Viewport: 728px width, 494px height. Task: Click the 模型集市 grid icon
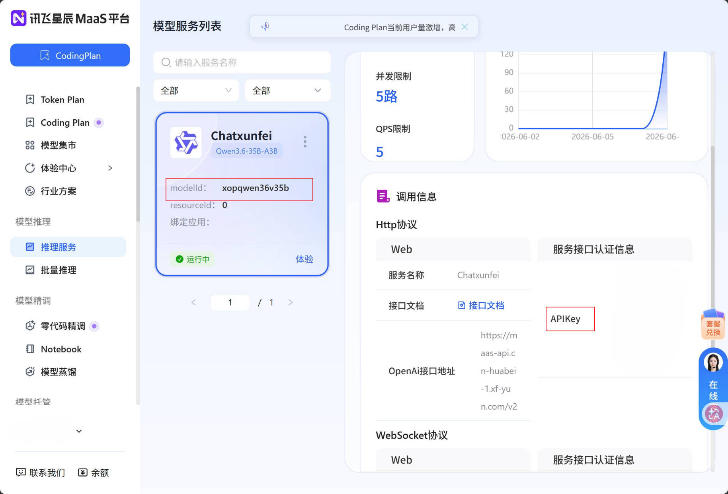(30, 146)
